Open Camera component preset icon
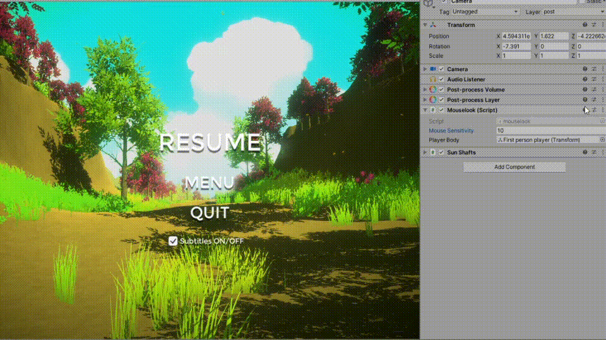This screenshot has height=340, width=606. [594, 69]
